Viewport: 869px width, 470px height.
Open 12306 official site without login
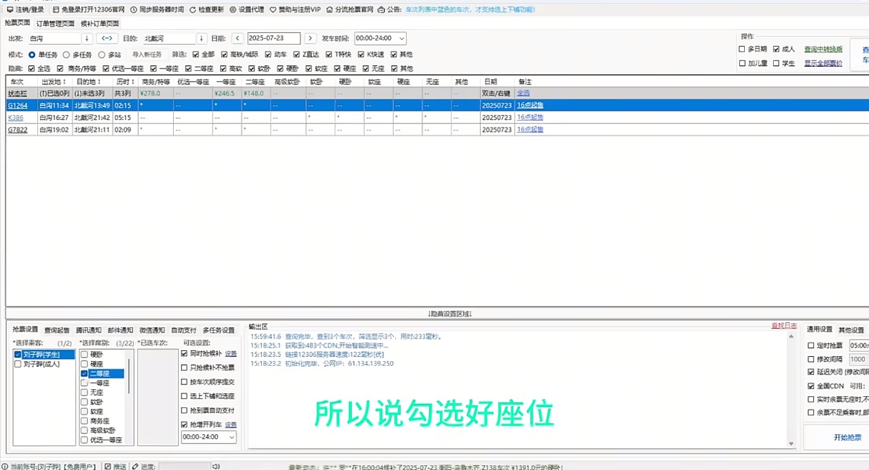(x=56, y=10)
